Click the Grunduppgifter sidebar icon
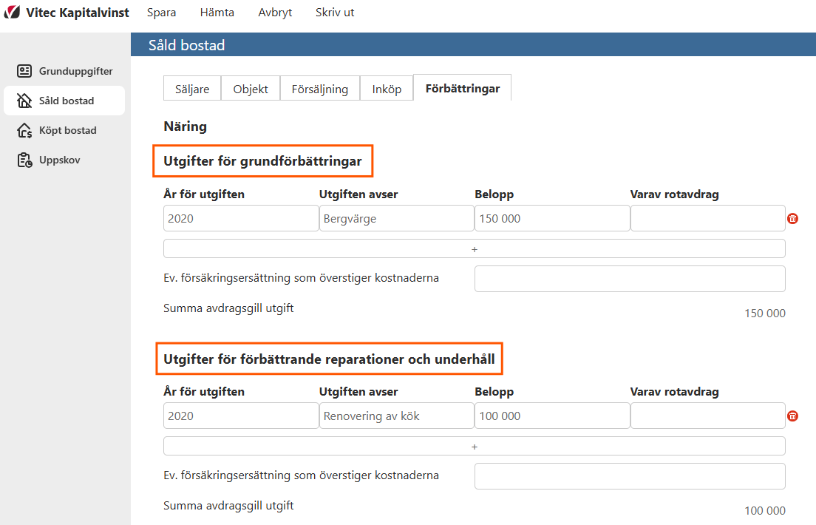The height and width of the screenshot is (525, 816). 24,71
